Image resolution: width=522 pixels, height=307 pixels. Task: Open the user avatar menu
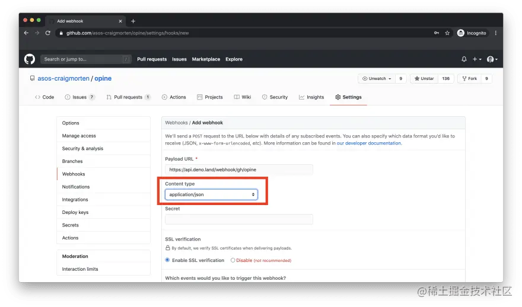click(x=492, y=59)
